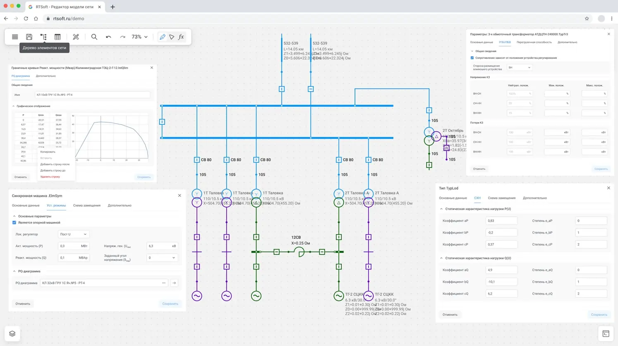Choose 'Удалить строку' in context menu

click(x=50, y=177)
